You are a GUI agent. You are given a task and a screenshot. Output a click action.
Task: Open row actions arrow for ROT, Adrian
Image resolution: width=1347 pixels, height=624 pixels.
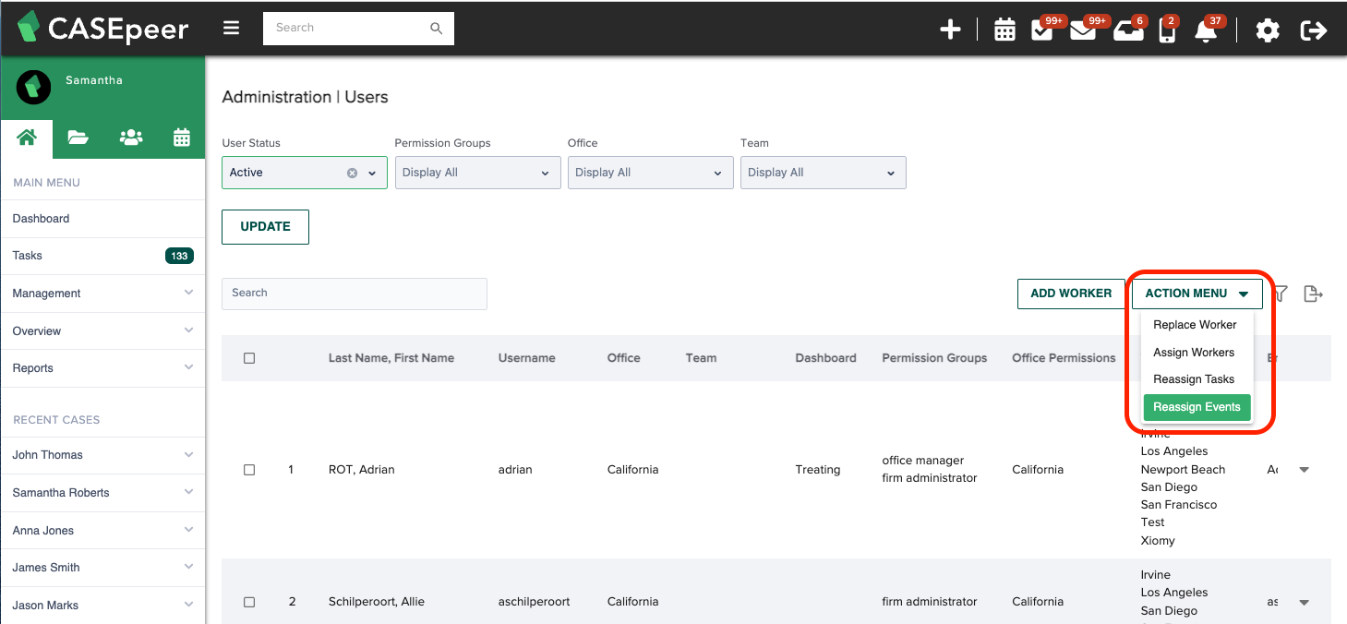pos(1305,470)
